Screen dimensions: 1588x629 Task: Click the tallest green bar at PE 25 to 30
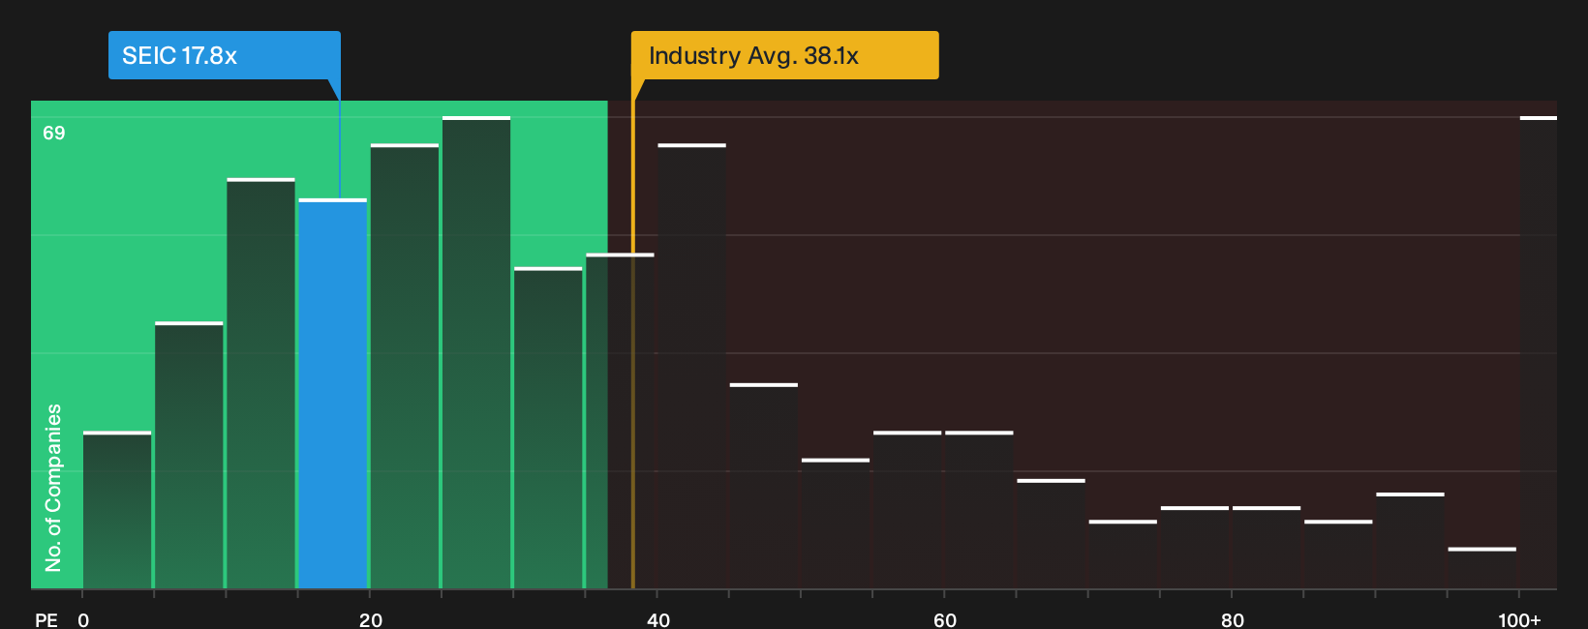[476, 353]
